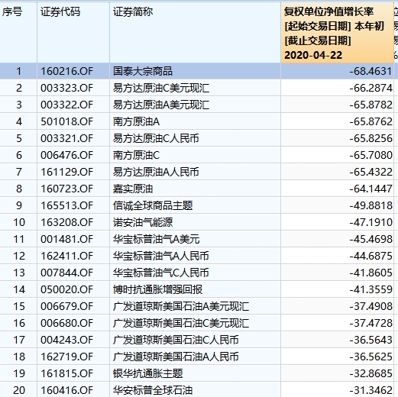Select the highlighted 复权单位净值增长率 column header
Viewport: 398px width, 397px height.
[x=337, y=33]
